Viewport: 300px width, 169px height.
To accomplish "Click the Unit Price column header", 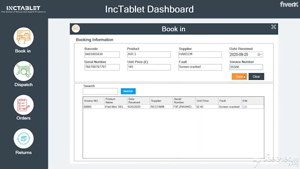I will (207, 101).
